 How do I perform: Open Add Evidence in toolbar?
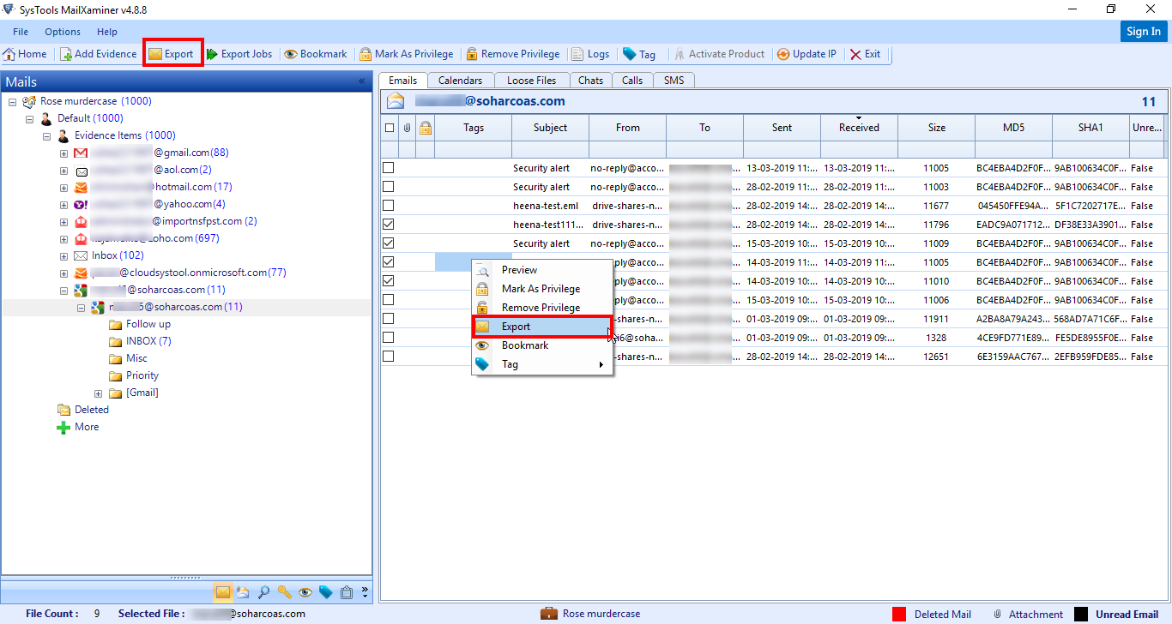(x=98, y=54)
